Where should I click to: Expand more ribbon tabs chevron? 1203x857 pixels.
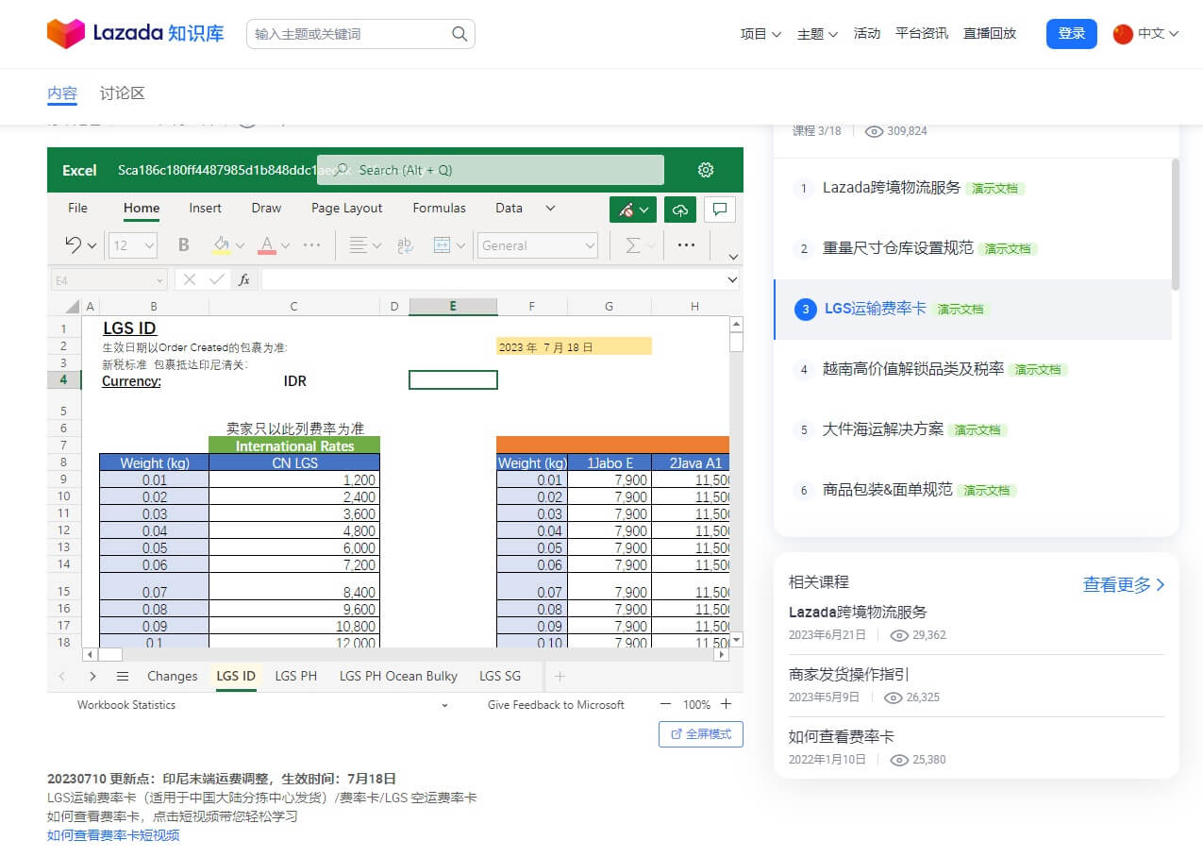click(x=550, y=209)
